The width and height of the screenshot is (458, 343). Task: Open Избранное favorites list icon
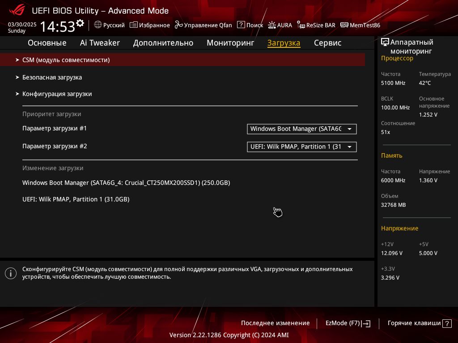(x=133, y=25)
